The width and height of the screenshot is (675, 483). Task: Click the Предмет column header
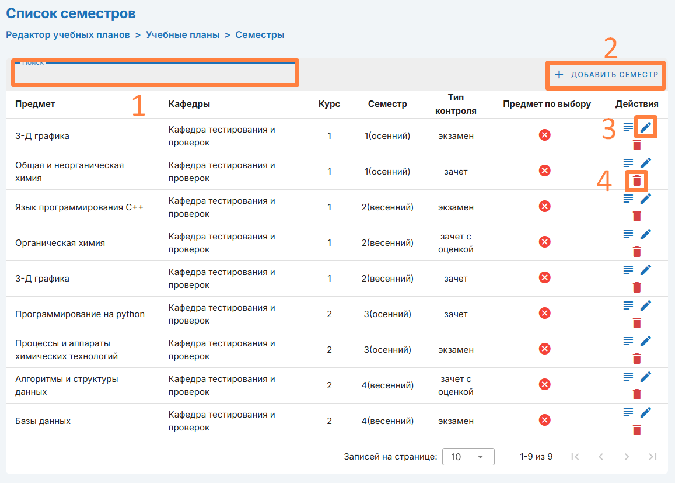click(x=35, y=104)
